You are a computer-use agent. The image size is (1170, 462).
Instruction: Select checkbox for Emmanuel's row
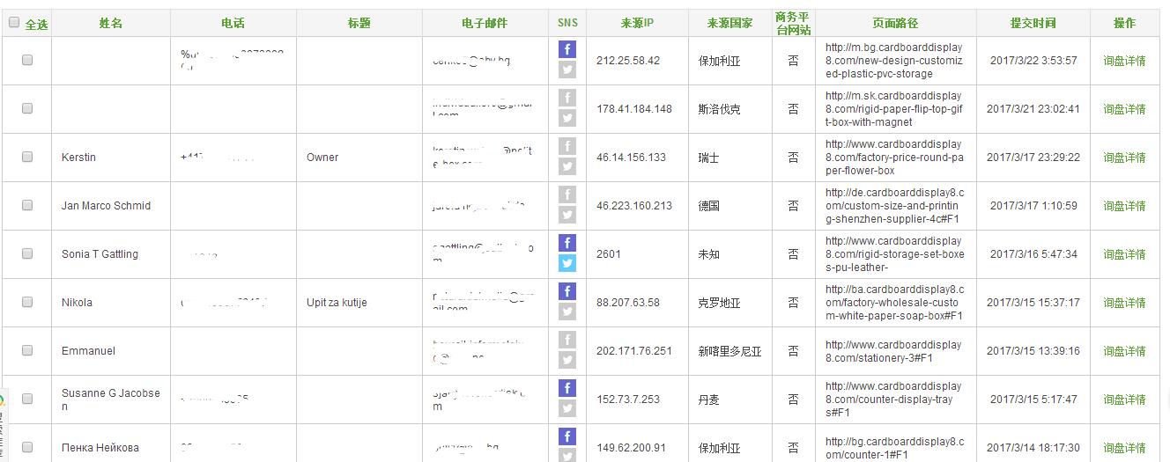click(27, 350)
